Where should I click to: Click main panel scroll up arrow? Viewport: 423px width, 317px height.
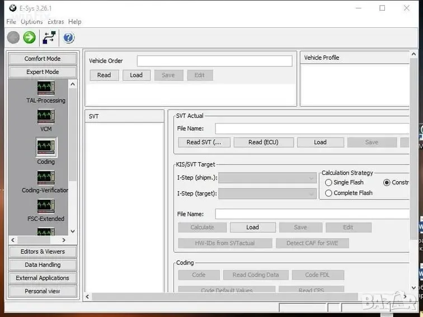413,54
